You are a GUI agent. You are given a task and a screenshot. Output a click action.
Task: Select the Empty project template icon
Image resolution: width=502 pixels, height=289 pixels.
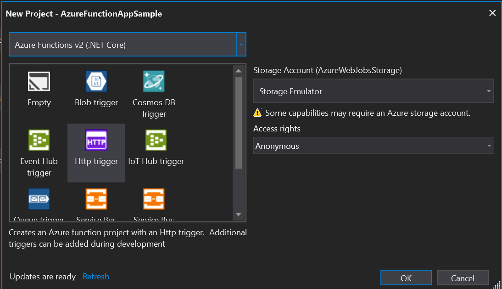(x=39, y=82)
